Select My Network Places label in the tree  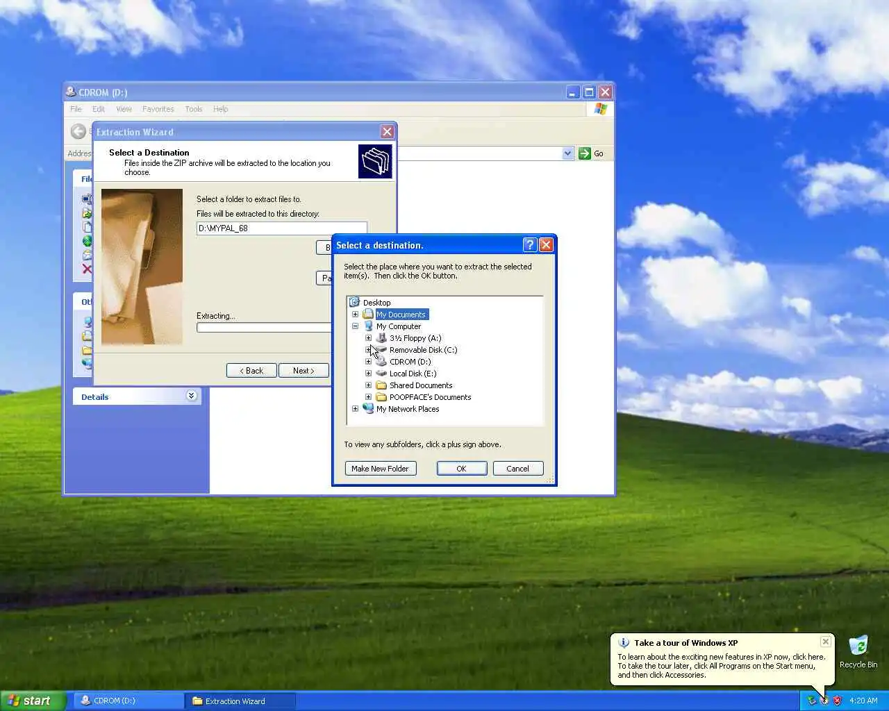(408, 408)
